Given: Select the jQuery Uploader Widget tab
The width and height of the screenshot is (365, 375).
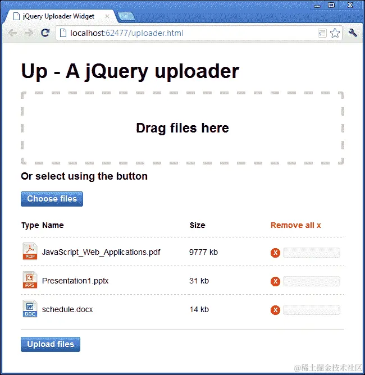Looking at the screenshot, I should click(x=58, y=16).
